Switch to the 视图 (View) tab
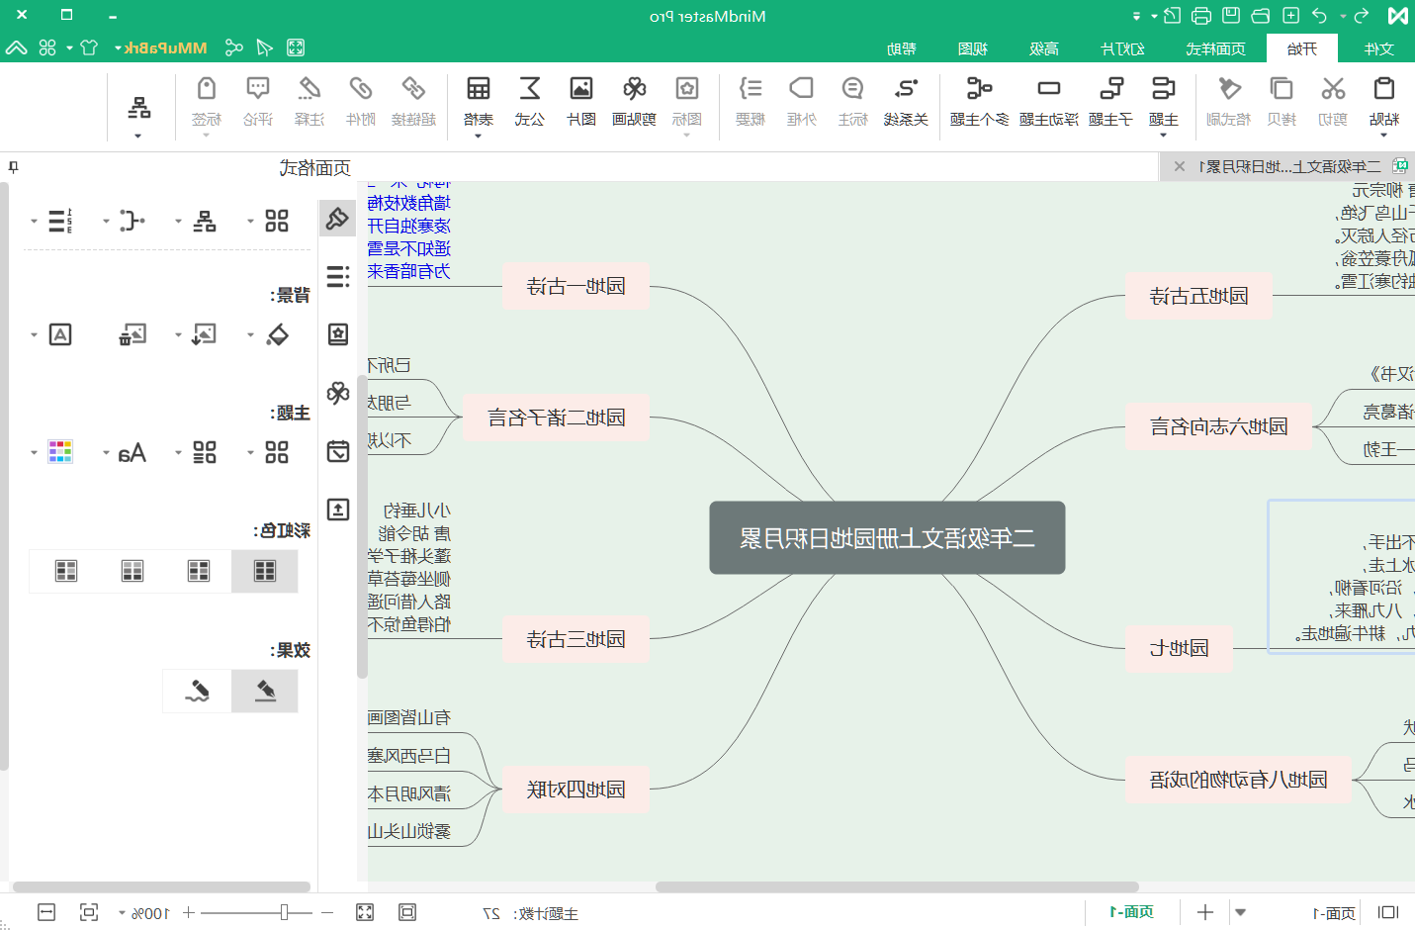1415x930 pixels. pos(973,48)
